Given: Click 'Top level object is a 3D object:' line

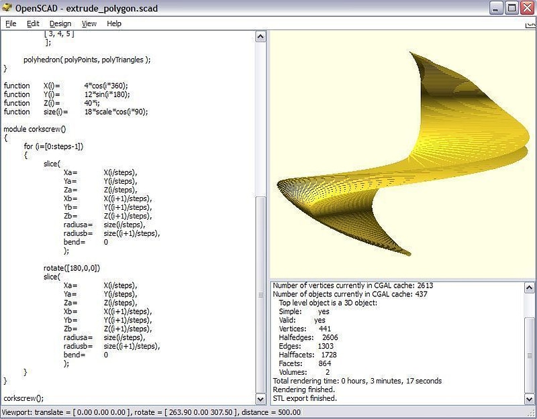Looking at the screenshot, I should pyautogui.click(x=328, y=303).
